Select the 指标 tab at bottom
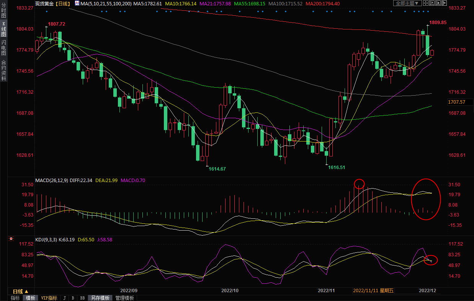This screenshot has width=474, height=301. pyautogui.click(x=15, y=298)
